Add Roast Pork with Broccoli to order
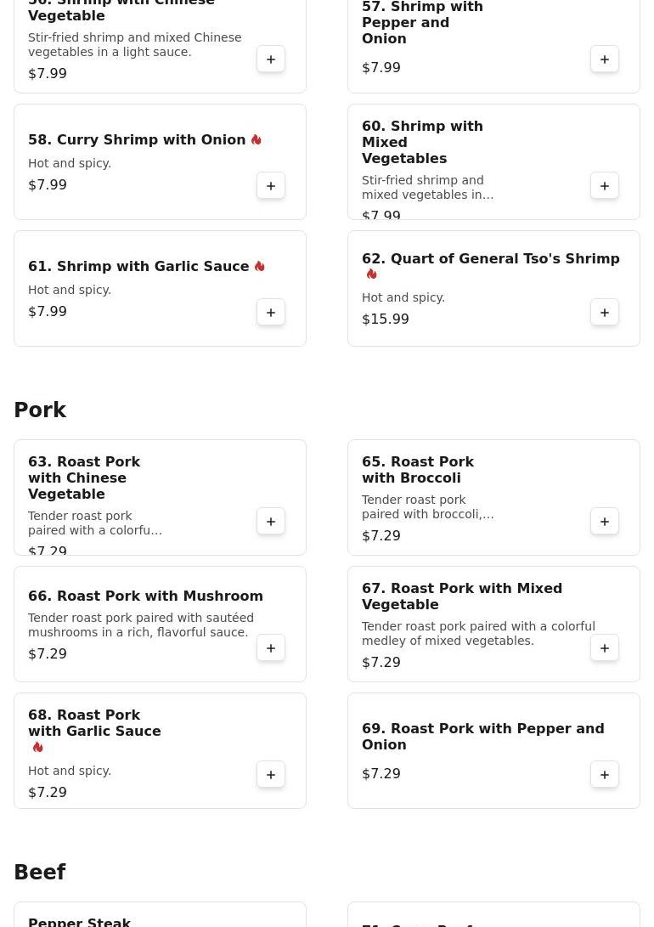Viewport: 654px width, 927px height. click(605, 522)
